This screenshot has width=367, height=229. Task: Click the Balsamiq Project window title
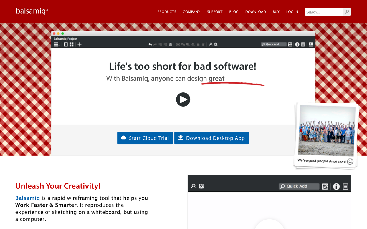(x=65, y=39)
